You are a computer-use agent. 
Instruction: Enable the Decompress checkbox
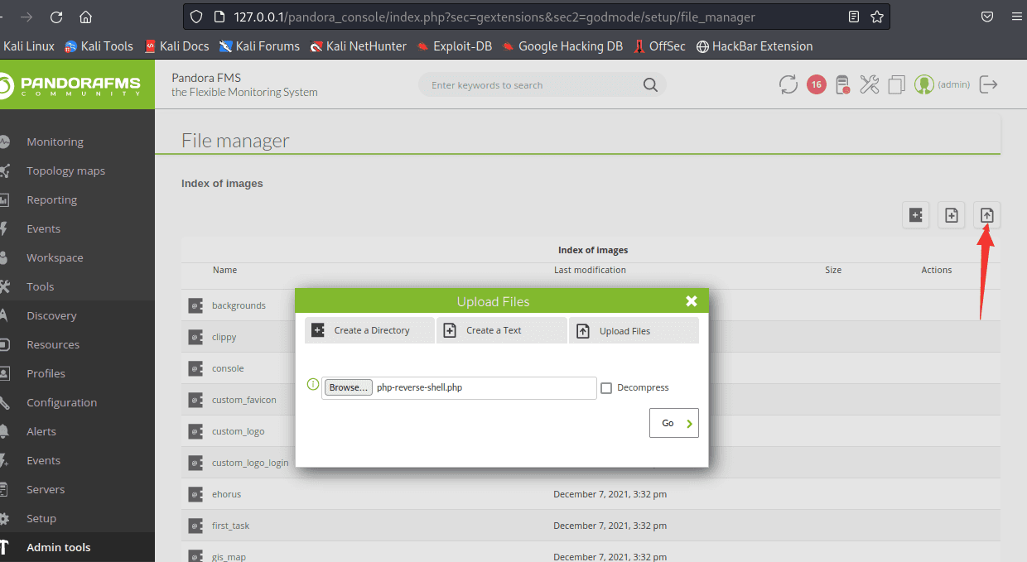[x=606, y=387]
